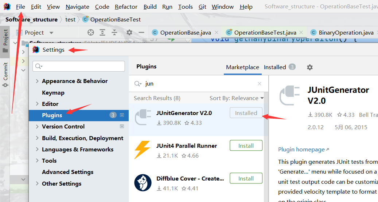Open the Plugin homepage link
Image resolution: width=378 pixels, height=202 pixels.
pos(304,150)
